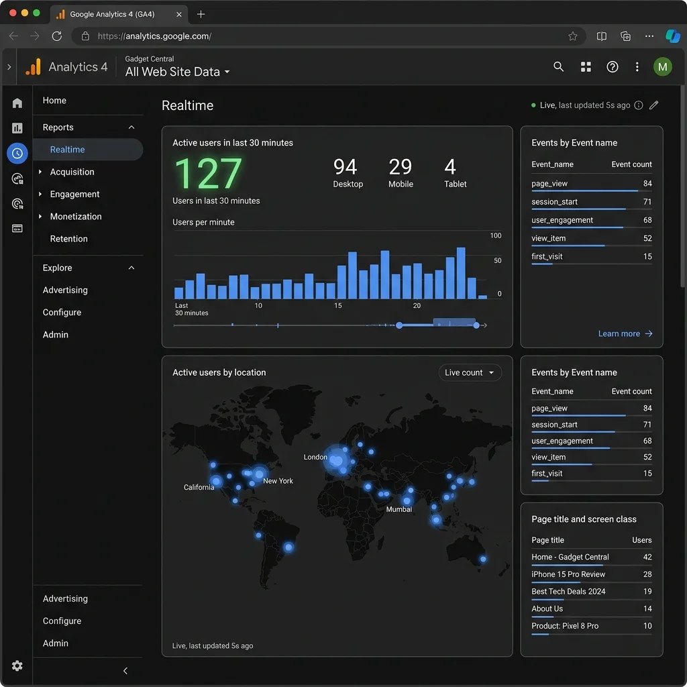Viewport: 687px width, 687px height.
Task: Click the New York map bubble
Action: [x=260, y=474]
